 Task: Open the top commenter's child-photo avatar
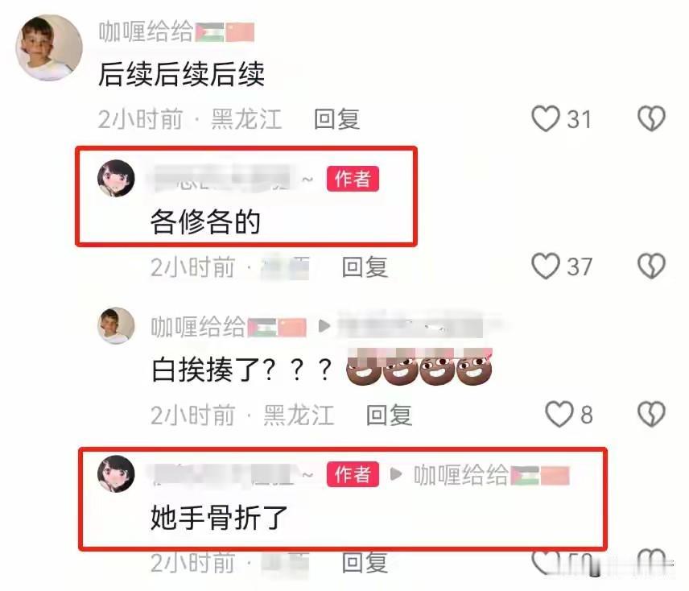click(x=49, y=48)
